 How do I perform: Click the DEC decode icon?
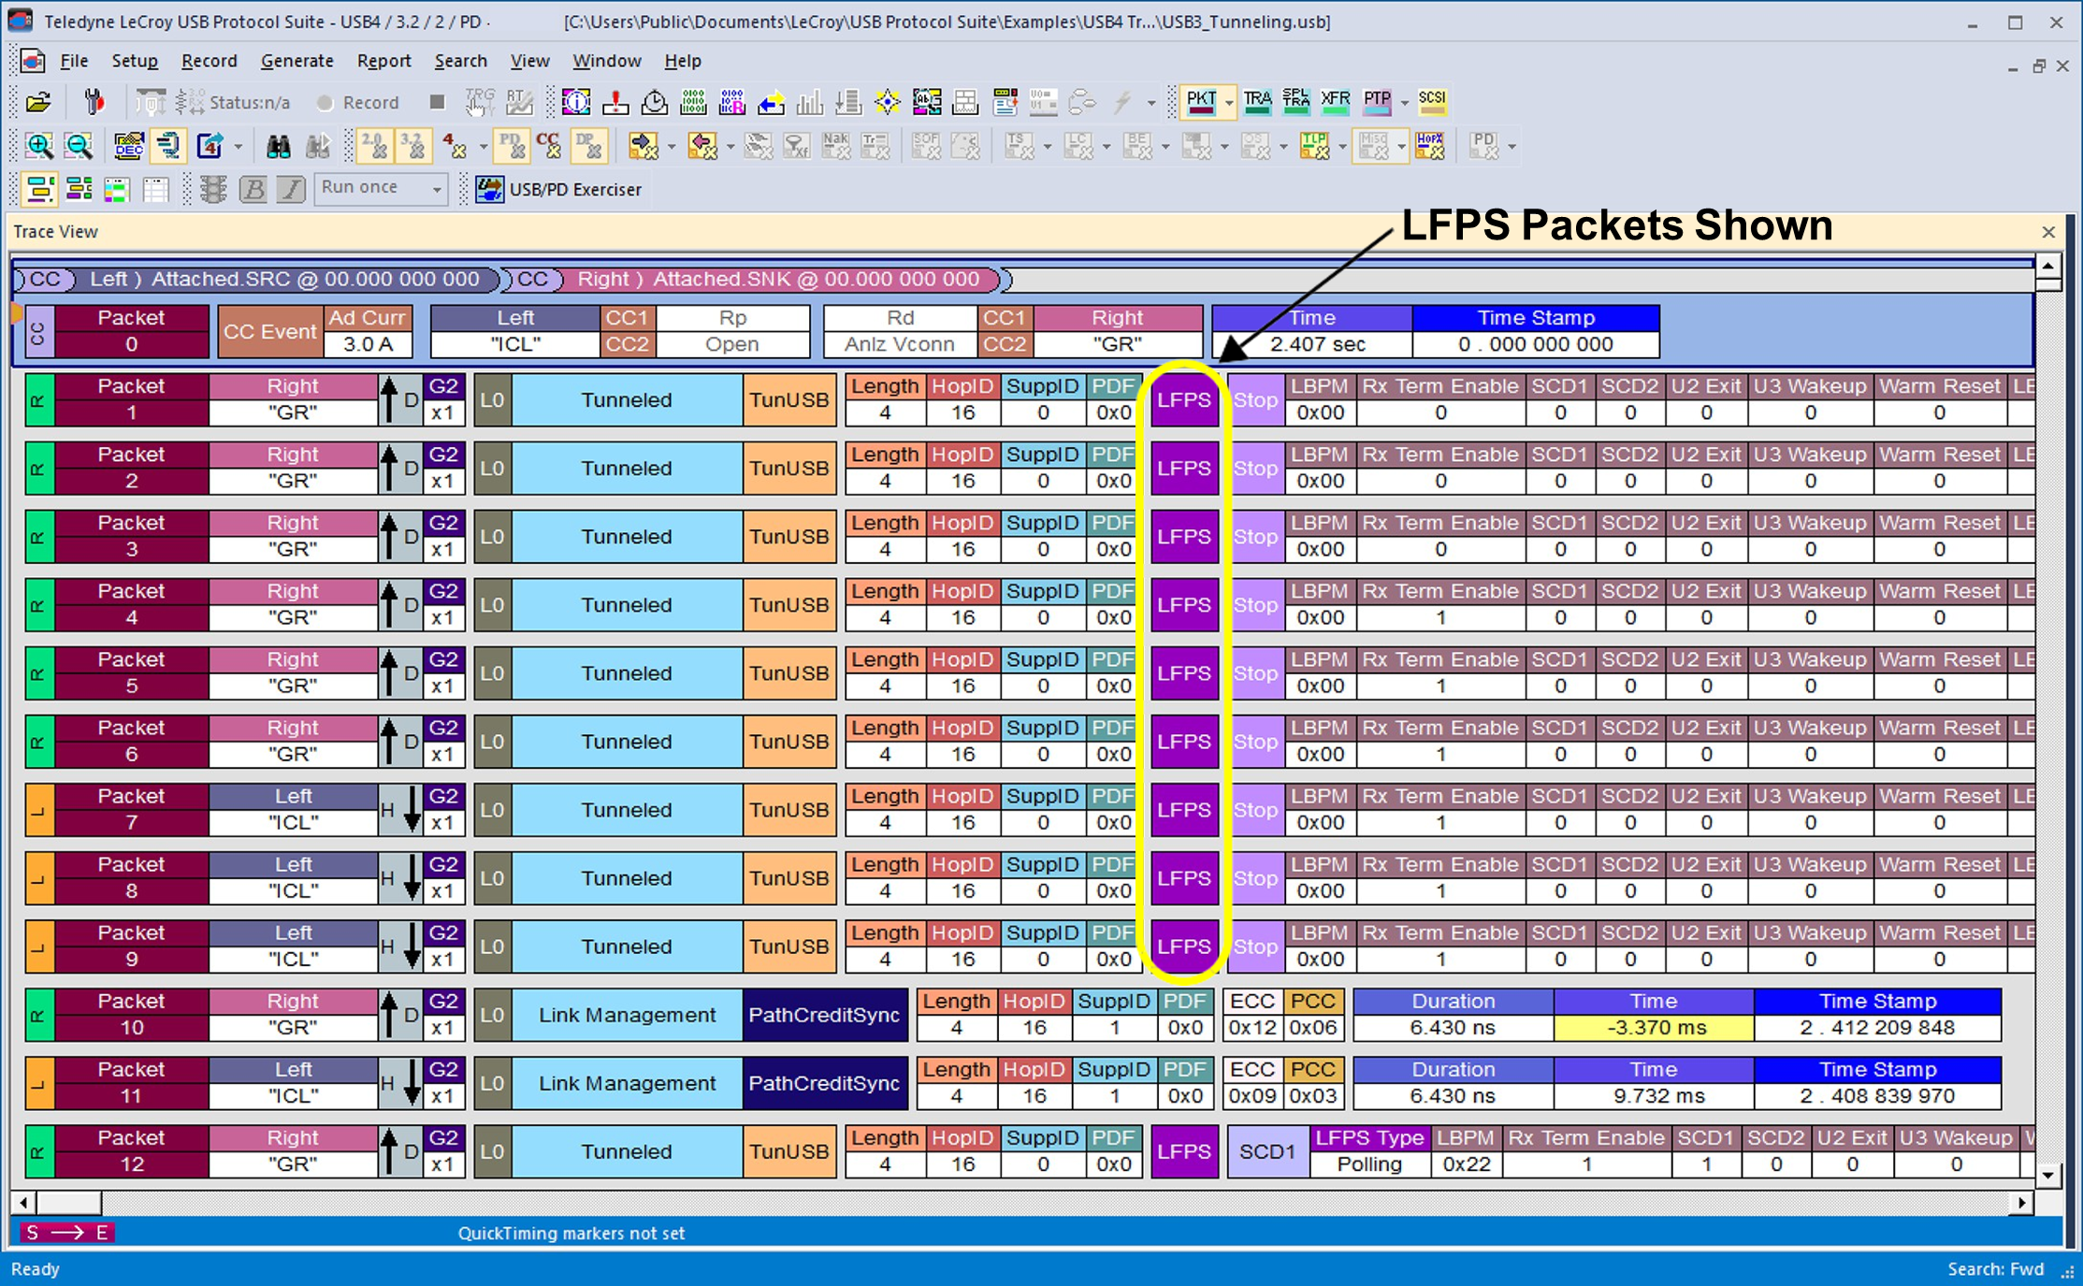pyautogui.click(x=128, y=146)
